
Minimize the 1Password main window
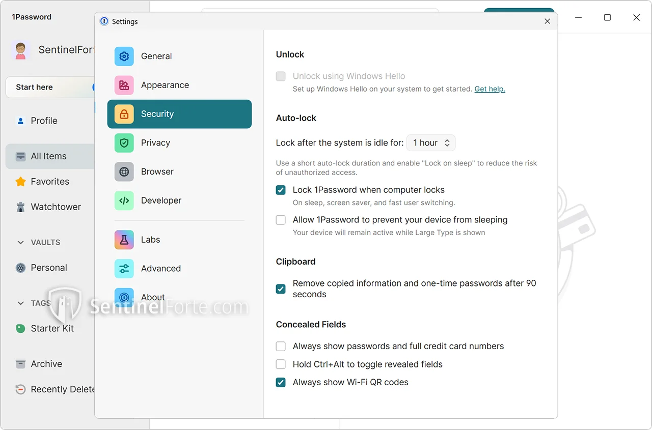(x=578, y=17)
